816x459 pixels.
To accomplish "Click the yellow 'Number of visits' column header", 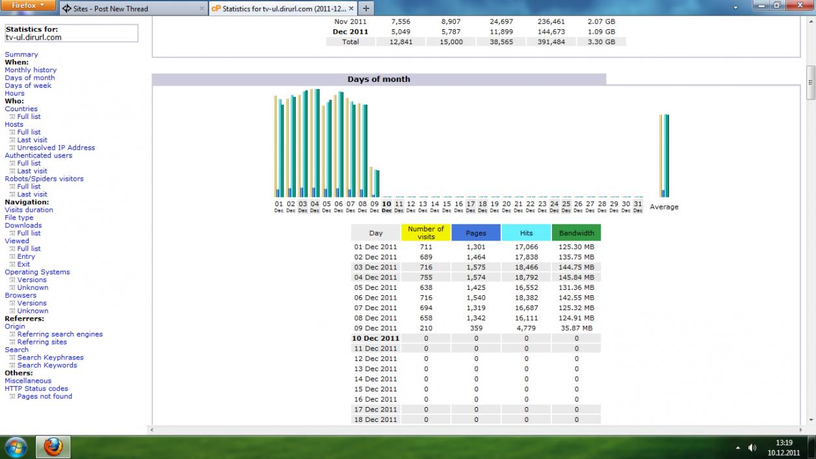I will click(x=426, y=233).
